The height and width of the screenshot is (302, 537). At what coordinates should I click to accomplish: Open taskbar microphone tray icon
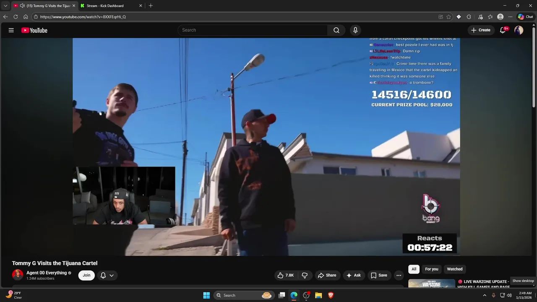(493, 295)
